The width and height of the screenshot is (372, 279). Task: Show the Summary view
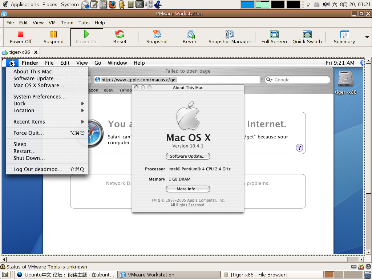[x=344, y=37]
